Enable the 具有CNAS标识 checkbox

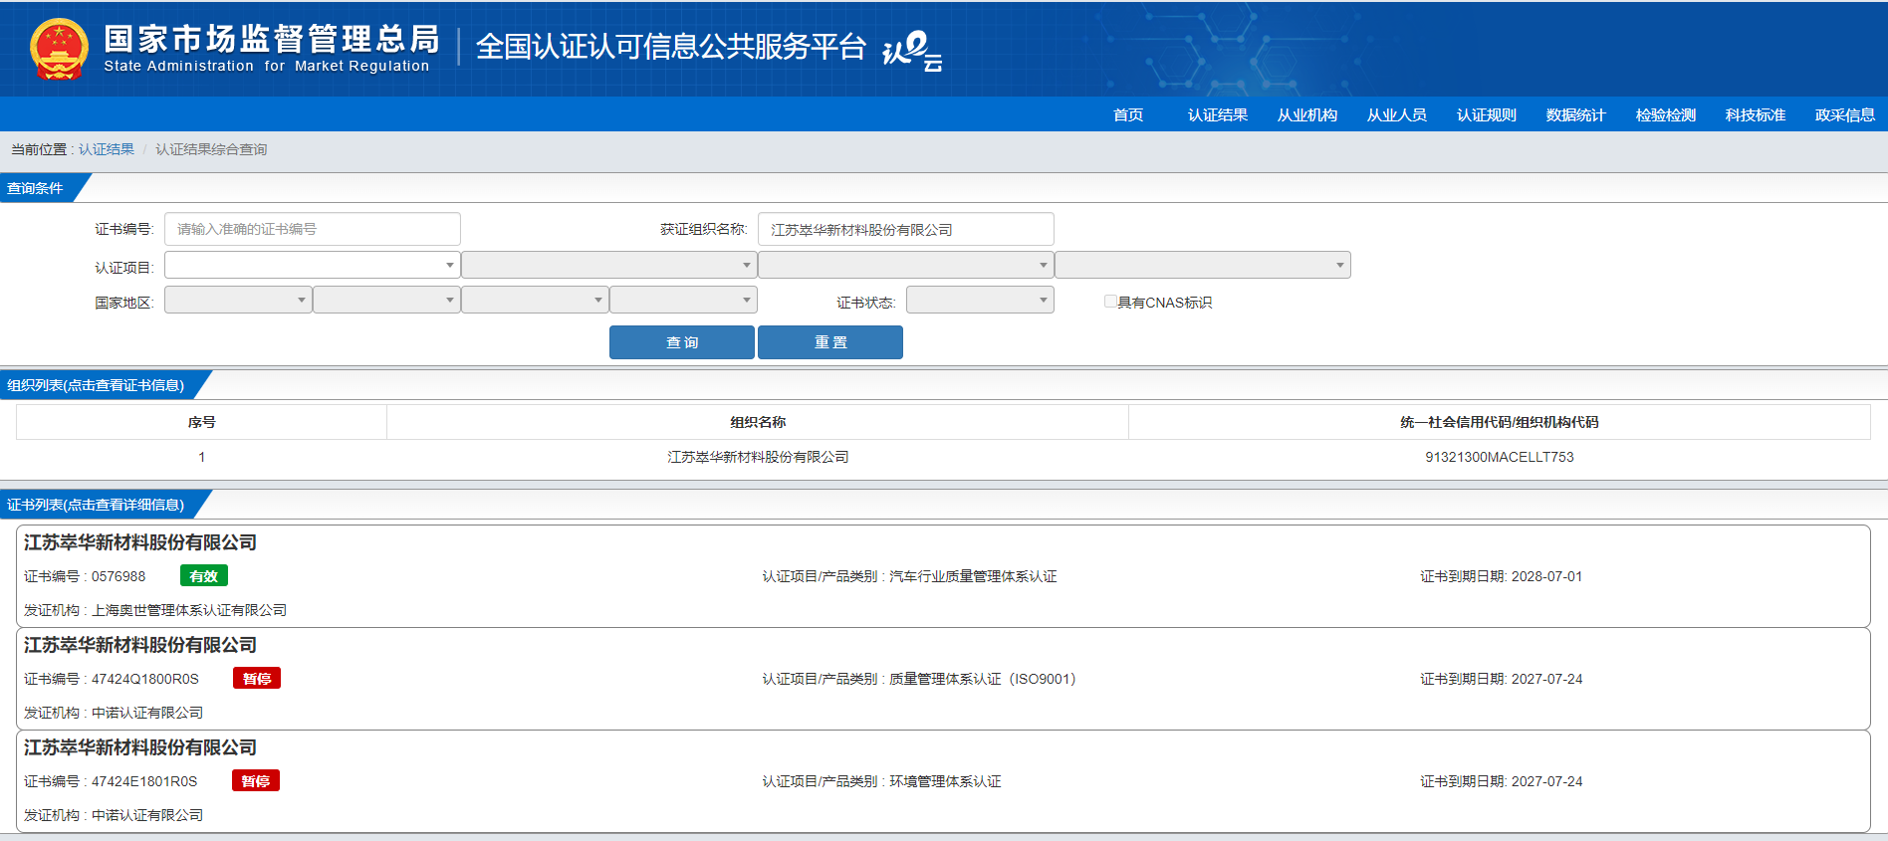click(x=1110, y=302)
